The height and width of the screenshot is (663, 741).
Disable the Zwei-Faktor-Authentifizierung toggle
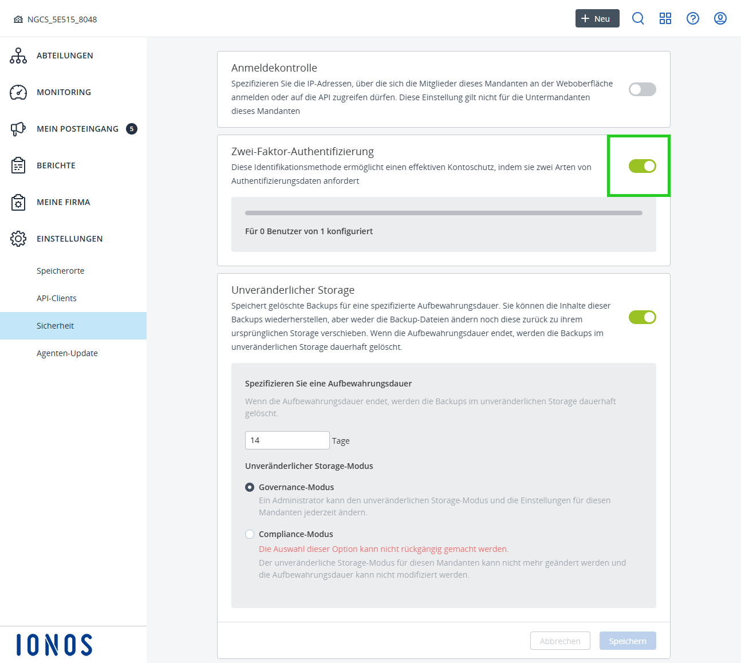(x=642, y=166)
